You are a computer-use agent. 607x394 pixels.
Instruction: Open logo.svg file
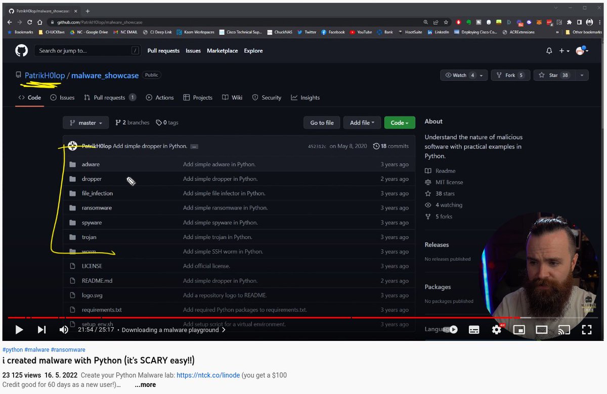coord(92,295)
